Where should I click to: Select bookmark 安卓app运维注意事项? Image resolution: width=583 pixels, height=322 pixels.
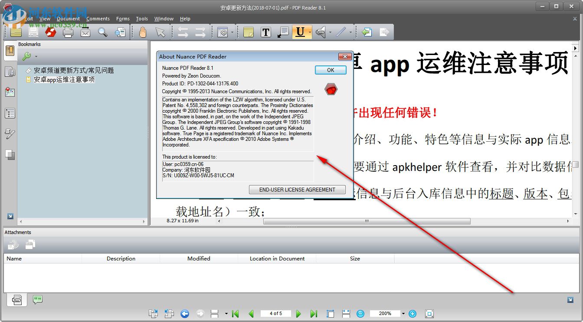[64, 79]
